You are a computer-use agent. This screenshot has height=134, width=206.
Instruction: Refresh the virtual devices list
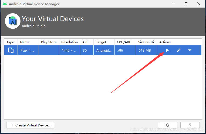[167, 125]
